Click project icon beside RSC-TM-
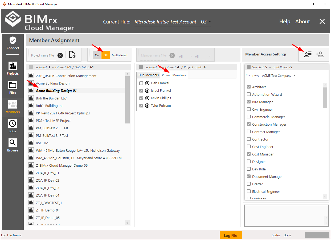 point(31,143)
